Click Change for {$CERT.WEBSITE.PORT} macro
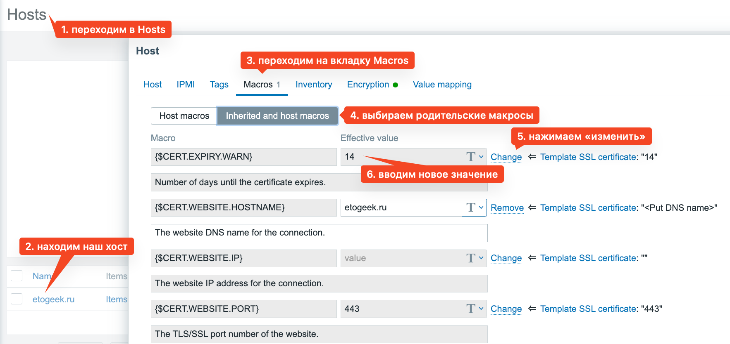Viewport: 730px width, 344px height. pyautogui.click(x=506, y=309)
